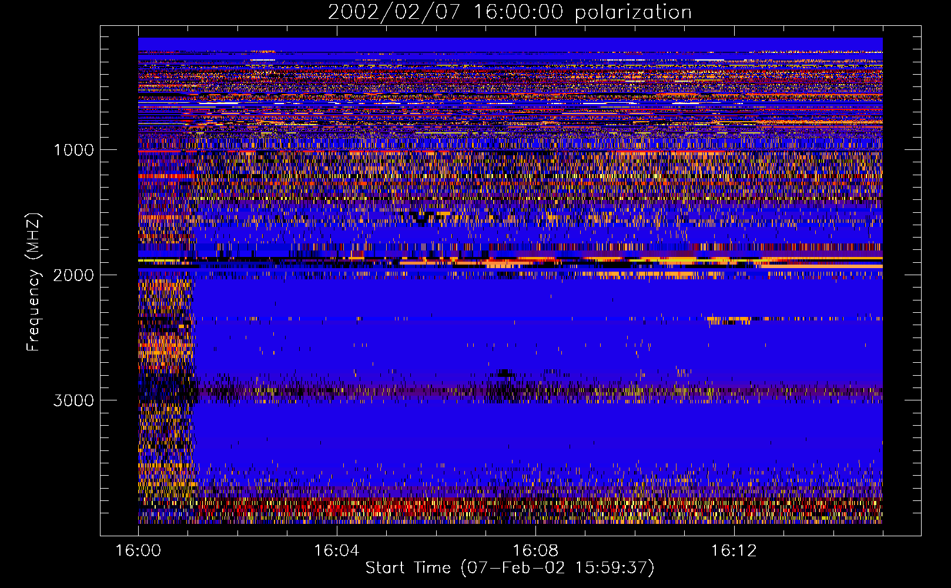Click the '16:04' time tick label
Viewport: 951px width, 588px height.
pyautogui.click(x=336, y=551)
